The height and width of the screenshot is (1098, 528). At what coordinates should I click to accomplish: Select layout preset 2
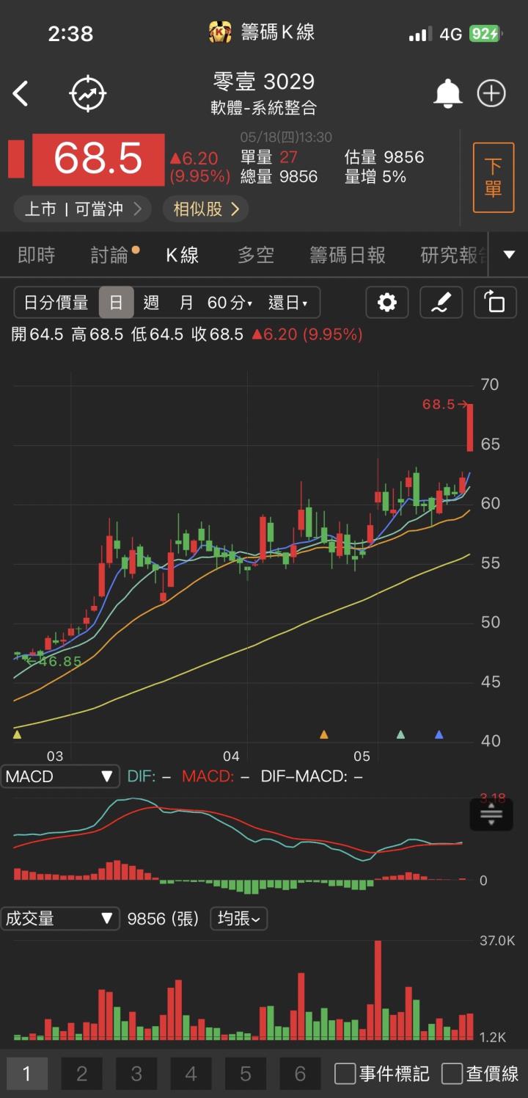pyautogui.click(x=81, y=1074)
